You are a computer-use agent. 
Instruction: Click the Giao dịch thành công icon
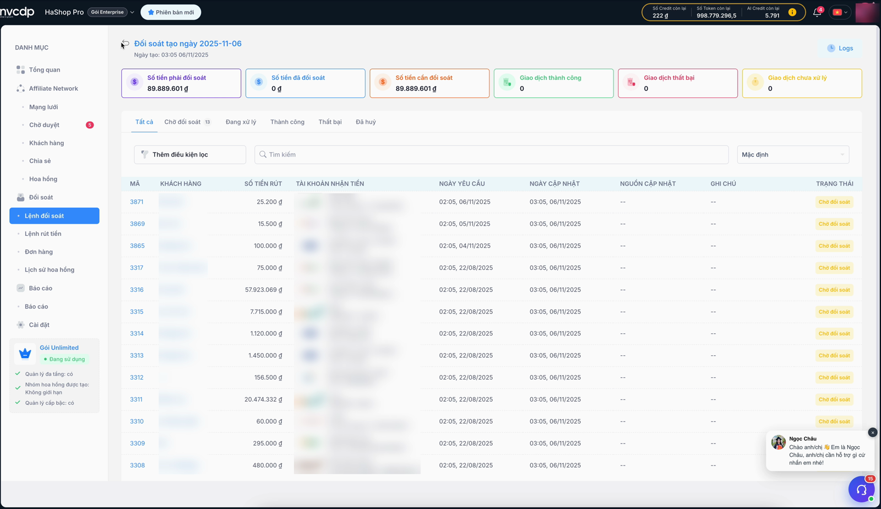tap(507, 82)
